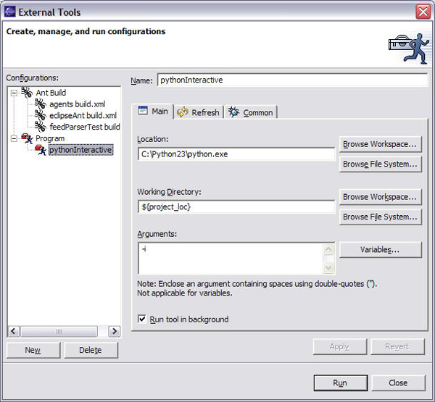Click the Program toolbox runner icon
Viewport: 435px width, 402px height.
(27, 138)
